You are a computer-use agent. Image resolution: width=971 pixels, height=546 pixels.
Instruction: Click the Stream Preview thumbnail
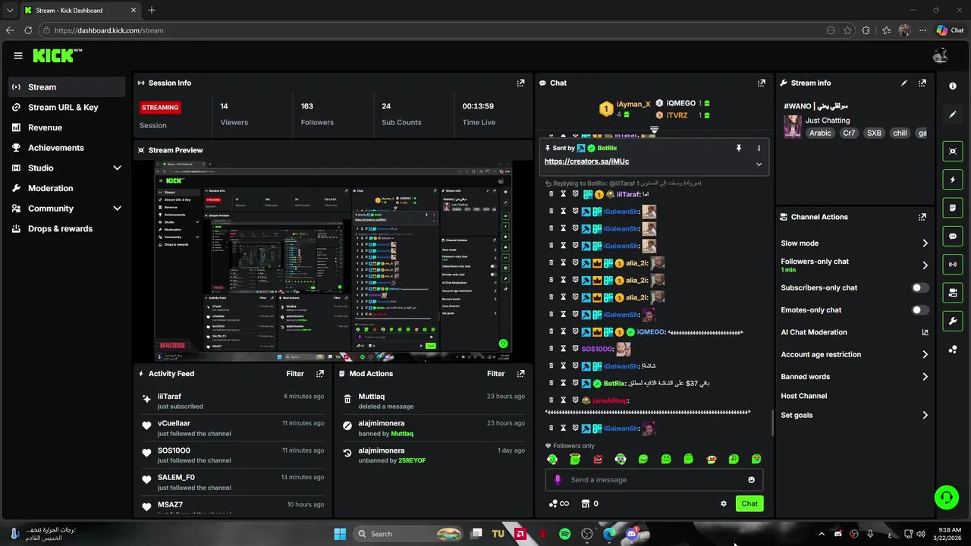pyautogui.click(x=334, y=261)
